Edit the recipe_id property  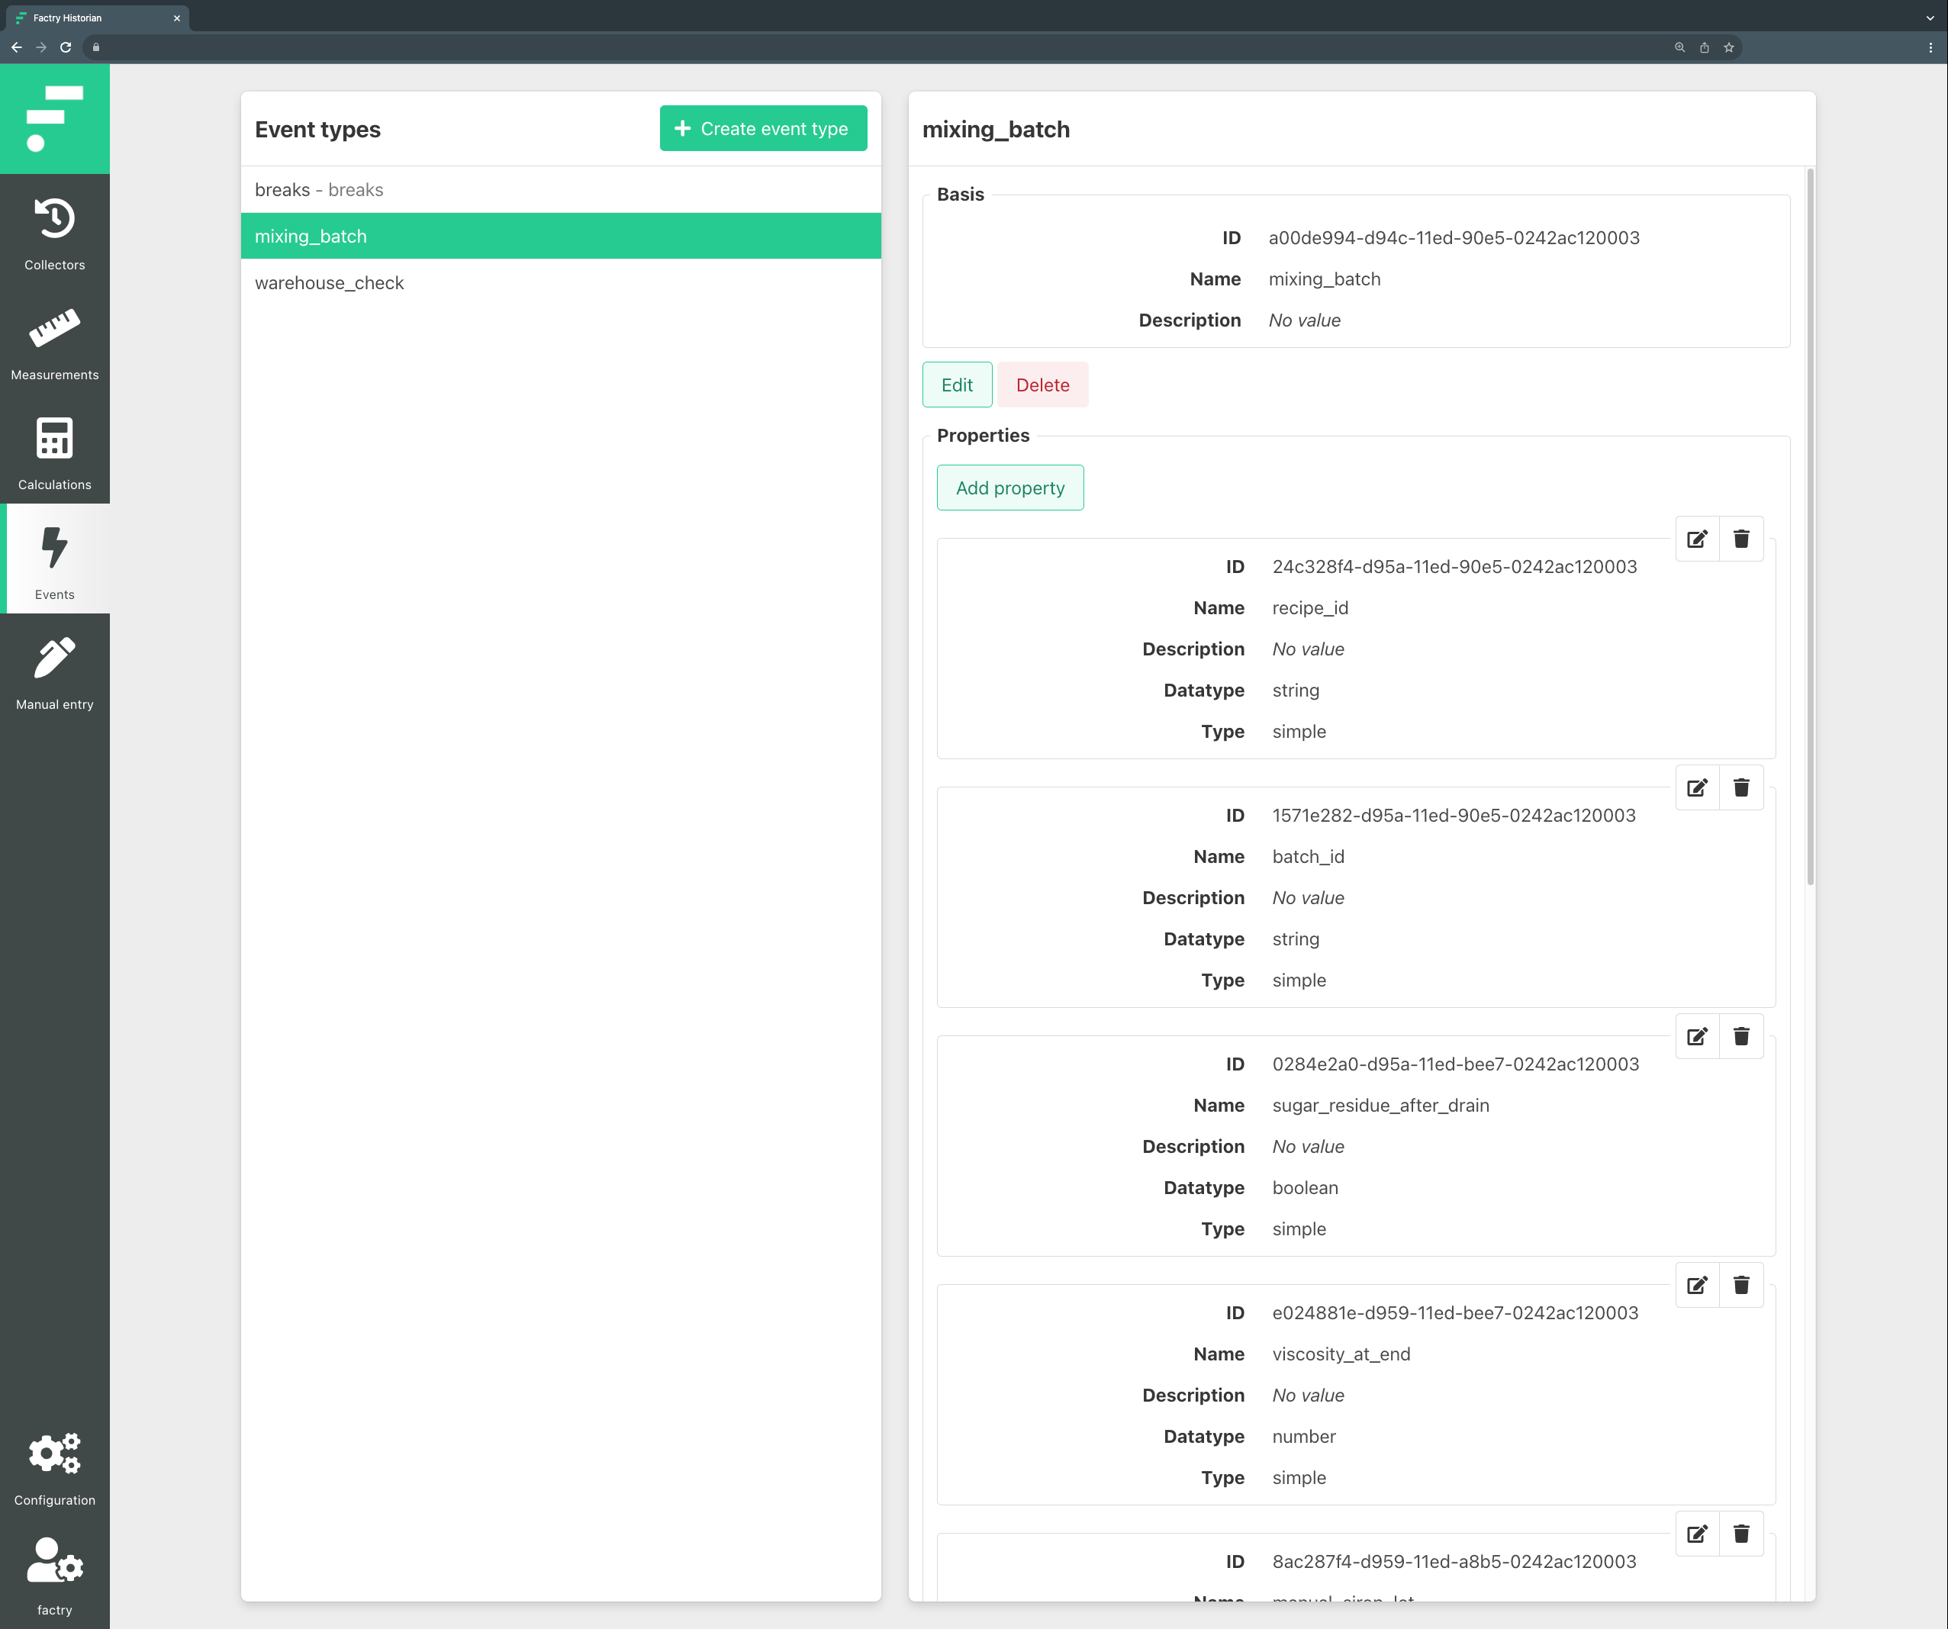pyautogui.click(x=1697, y=539)
